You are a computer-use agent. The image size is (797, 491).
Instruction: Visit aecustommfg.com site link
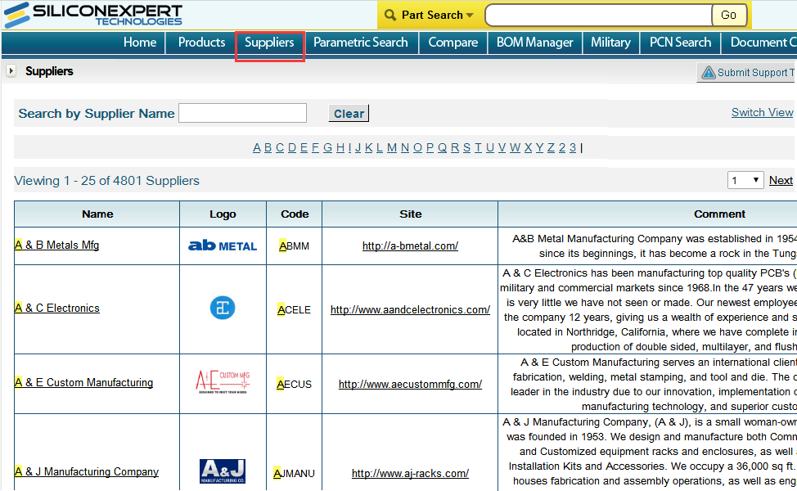click(410, 385)
